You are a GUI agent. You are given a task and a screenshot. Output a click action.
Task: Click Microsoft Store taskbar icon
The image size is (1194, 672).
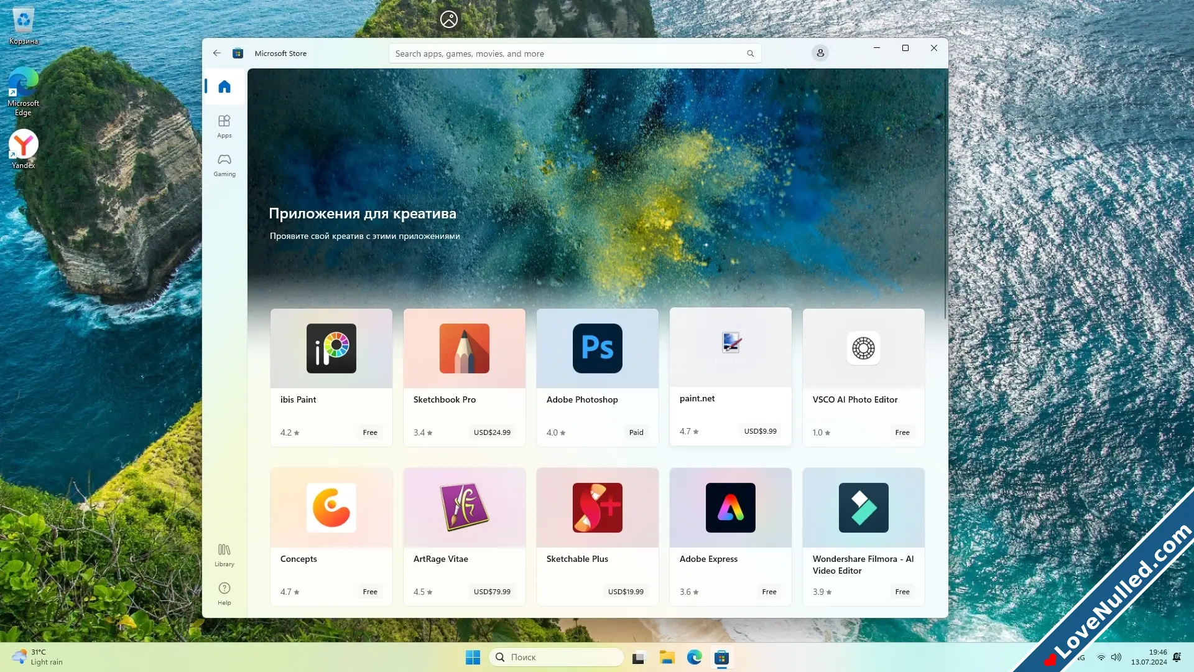(x=721, y=657)
